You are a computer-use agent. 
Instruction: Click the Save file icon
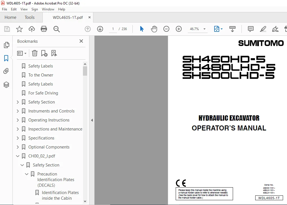click(7, 29)
